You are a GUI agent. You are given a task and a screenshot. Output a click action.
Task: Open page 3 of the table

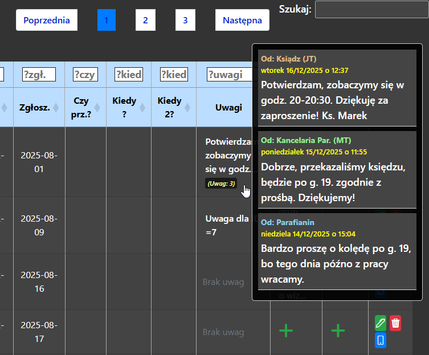(185, 21)
